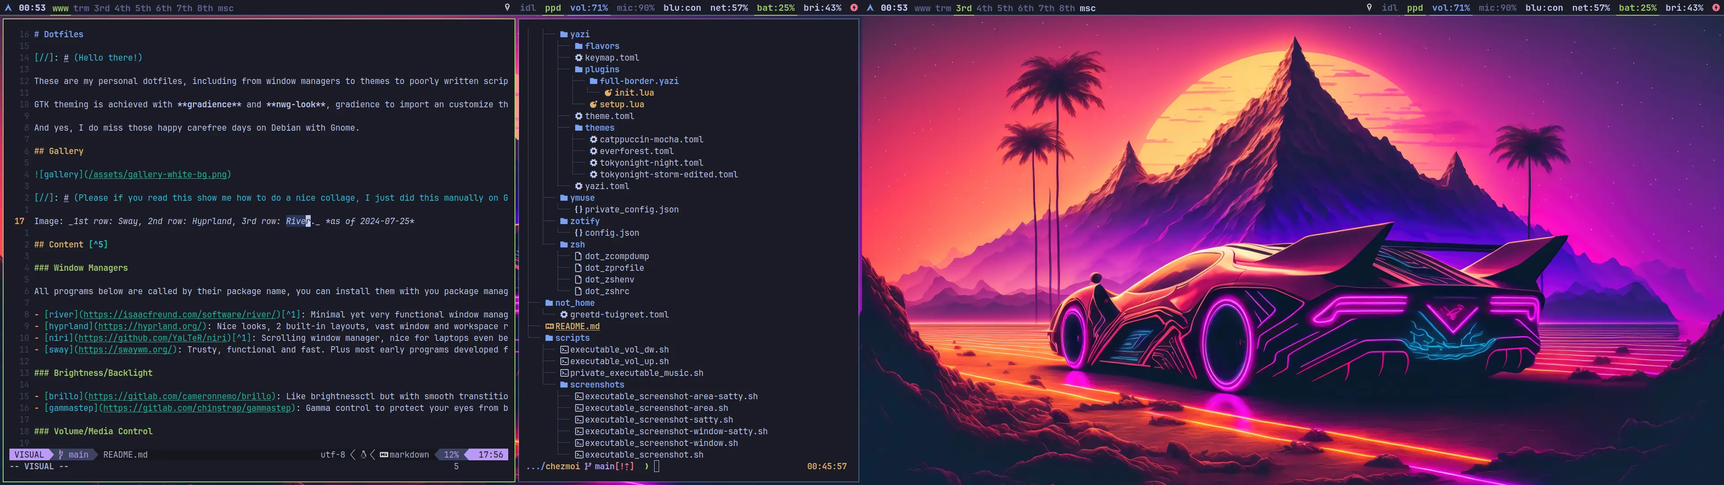Click the markdown filetype icon in Neovim statusline
The image size is (1724, 485).
click(383, 455)
